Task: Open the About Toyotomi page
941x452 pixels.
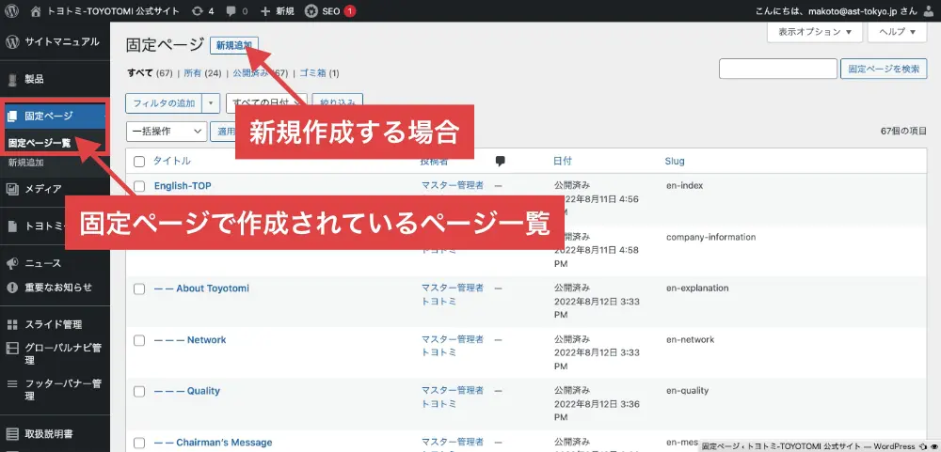Action: [201, 288]
